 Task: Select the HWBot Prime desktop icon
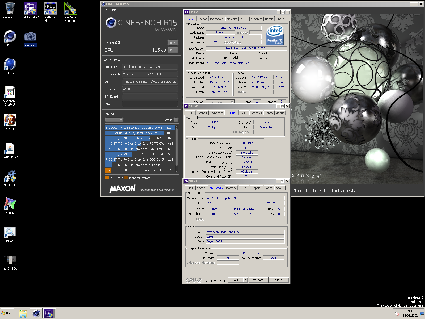pos(10,150)
